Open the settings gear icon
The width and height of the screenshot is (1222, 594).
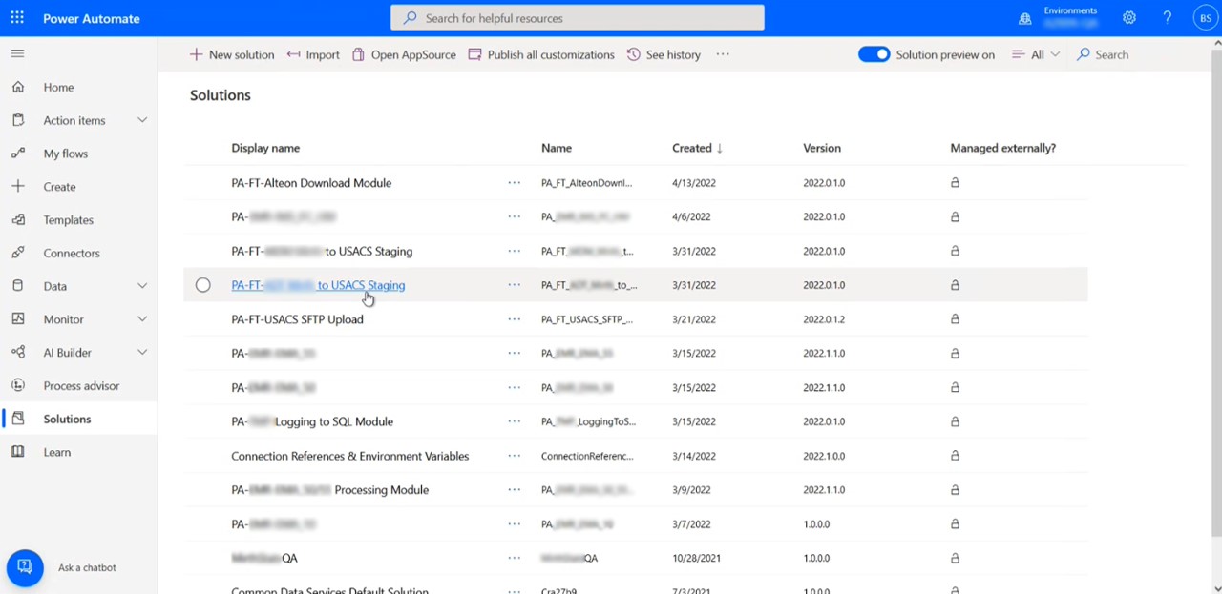[1129, 18]
